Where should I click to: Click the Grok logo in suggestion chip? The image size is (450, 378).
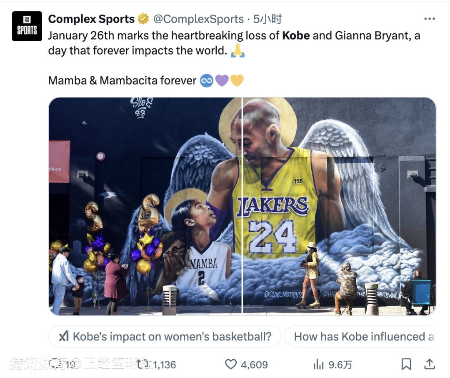pyautogui.click(x=63, y=336)
